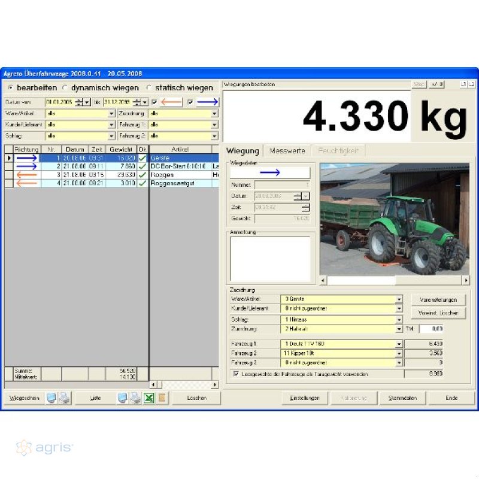Image resolution: width=479 pixels, height=479 pixels.
Task: Click preview icon next to Wiegeschein
Action: (x=52, y=398)
